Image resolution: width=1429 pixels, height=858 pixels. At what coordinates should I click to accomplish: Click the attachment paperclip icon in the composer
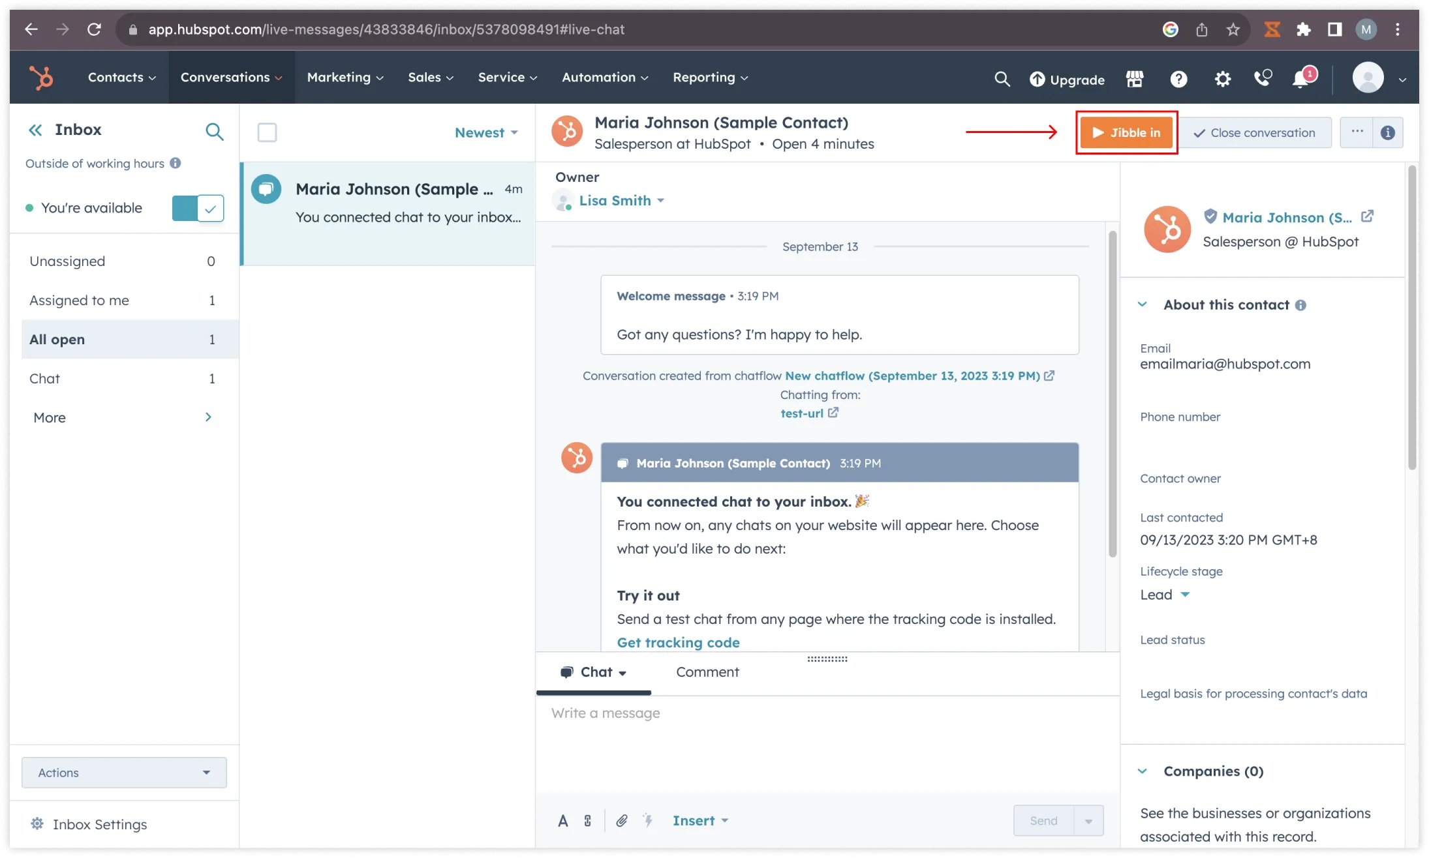(621, 820)
